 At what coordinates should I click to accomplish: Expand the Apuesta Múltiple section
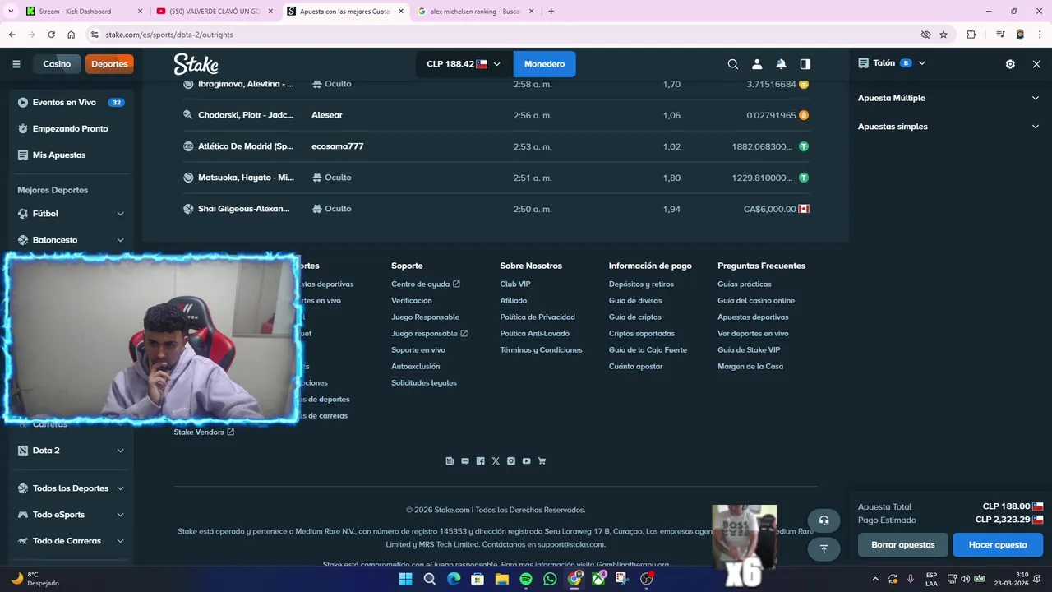point(948,98)
